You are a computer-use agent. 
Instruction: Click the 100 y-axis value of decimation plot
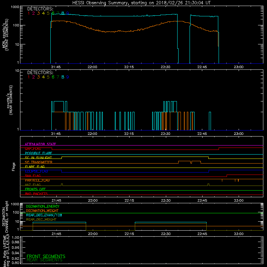pos(16,212)
